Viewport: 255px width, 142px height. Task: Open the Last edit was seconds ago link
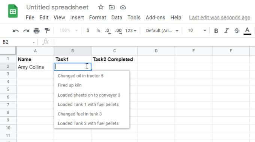(219, 18)
